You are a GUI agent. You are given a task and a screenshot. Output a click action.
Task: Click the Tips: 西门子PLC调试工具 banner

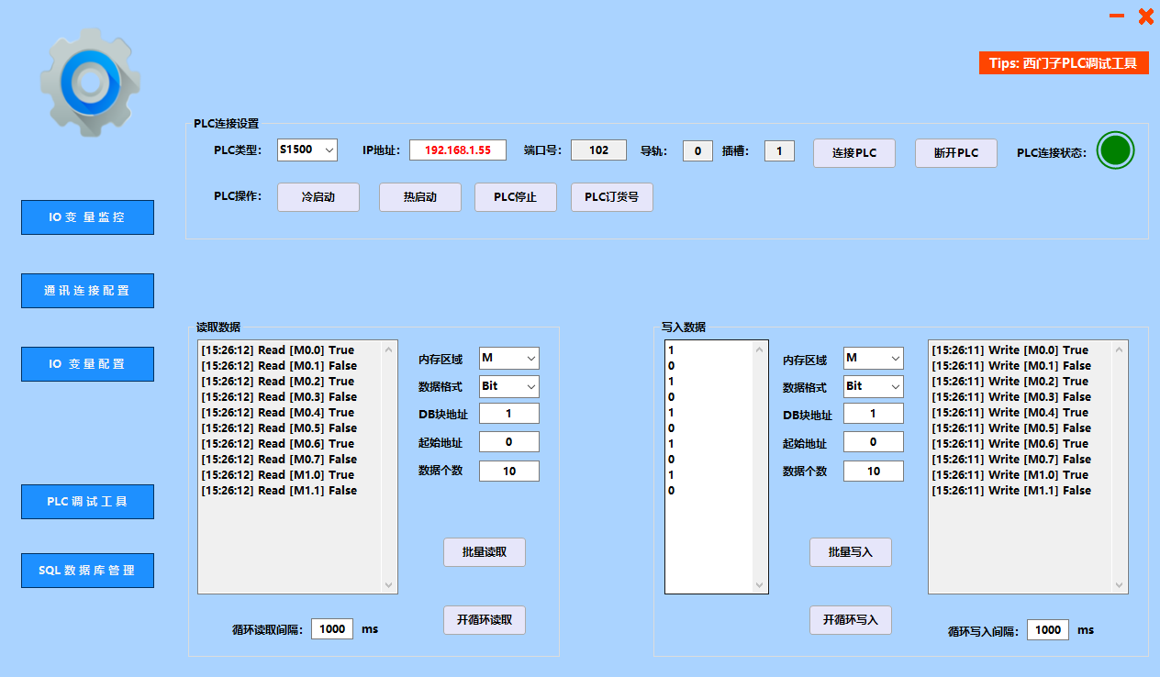coord(1064,63)
